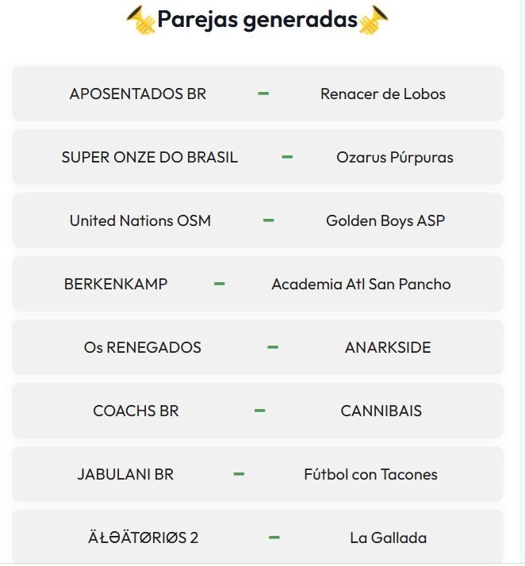
Task: Select the Fútbol con Tacones team
Action: [x=370, y=474]
